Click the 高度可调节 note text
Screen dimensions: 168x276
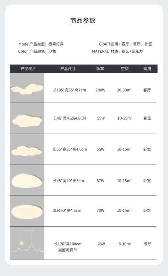[x=68, y=250]
